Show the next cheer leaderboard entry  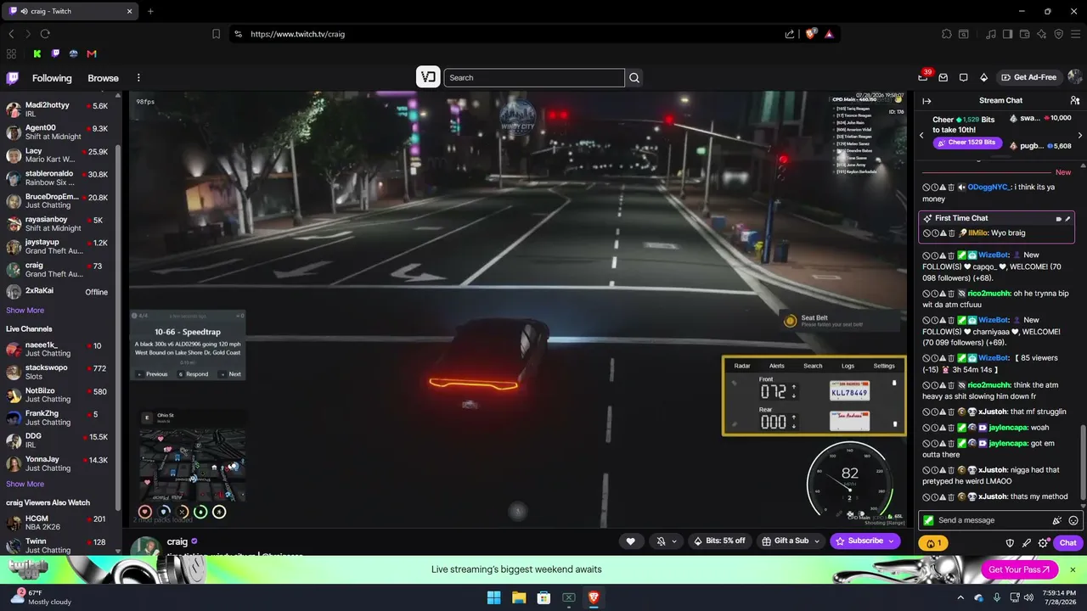[x=1080, y=135]
